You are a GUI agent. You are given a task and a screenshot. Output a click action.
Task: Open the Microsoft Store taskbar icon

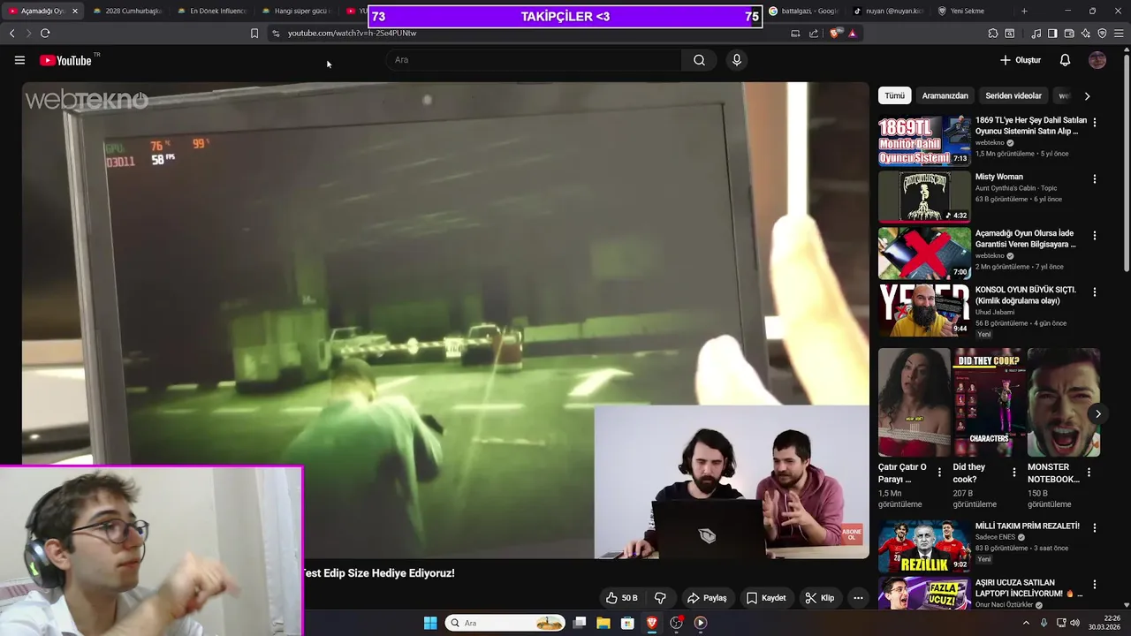(627, 623)
